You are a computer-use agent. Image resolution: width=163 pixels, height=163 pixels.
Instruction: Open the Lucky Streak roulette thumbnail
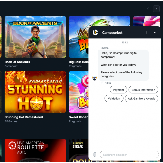[x=79, y=150]
